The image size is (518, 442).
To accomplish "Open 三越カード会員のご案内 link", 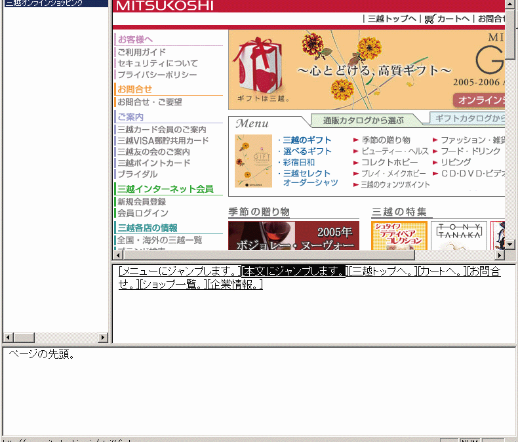I will (x=162, y=129).
